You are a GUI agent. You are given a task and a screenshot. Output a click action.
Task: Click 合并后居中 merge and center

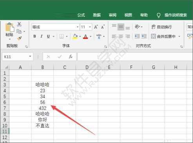(163, 36)
